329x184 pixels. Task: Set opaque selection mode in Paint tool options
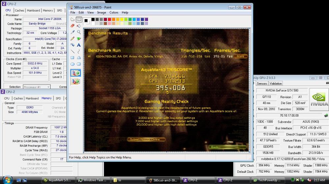pos(76,73)
